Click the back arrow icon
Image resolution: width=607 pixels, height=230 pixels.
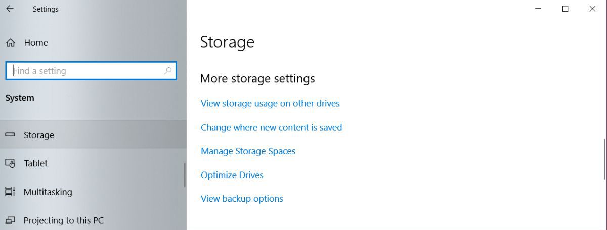(10, 9)
